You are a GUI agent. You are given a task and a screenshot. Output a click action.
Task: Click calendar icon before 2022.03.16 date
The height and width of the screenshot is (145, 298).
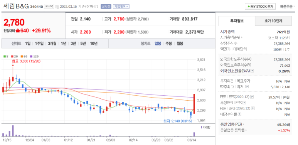pyautogui.click(x=57, y=7)
